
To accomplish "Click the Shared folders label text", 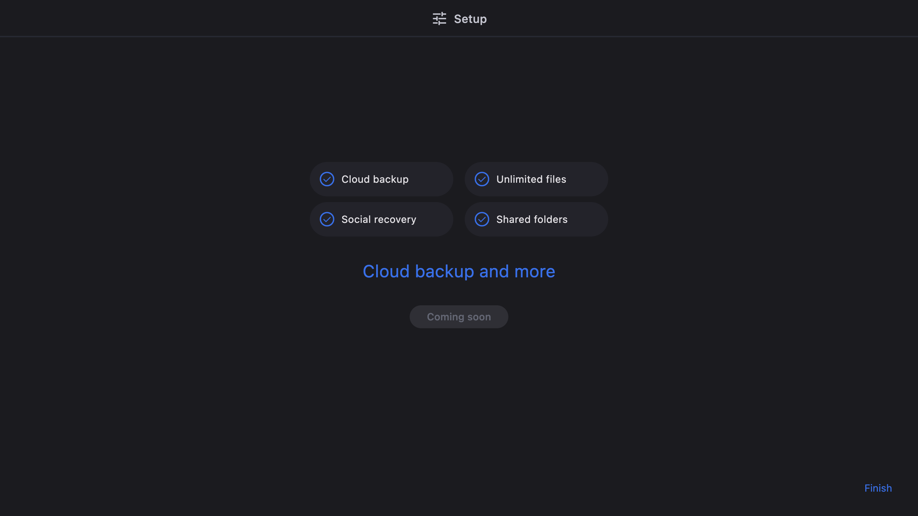I will click(532, 219).
